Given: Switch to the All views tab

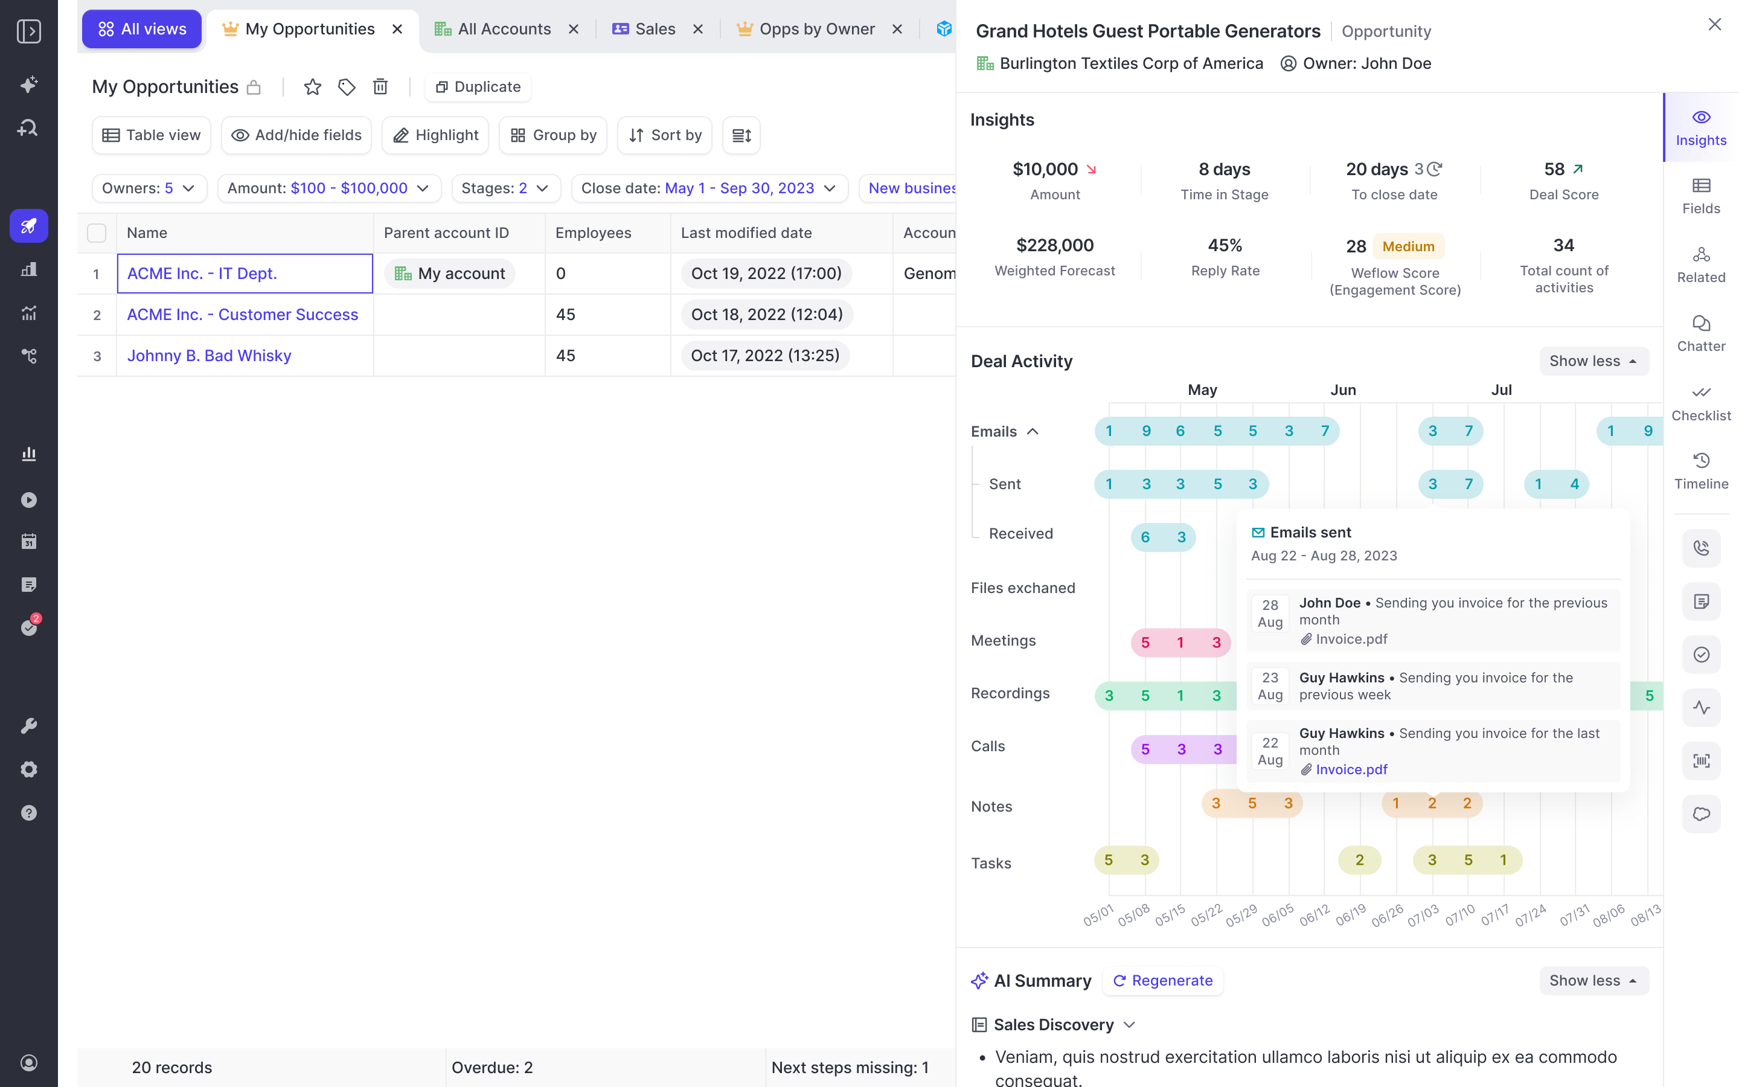Looking at the screenshot, I should [x=141, y=29].
